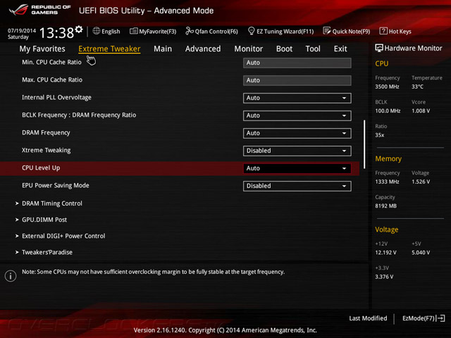This screenshot has width=451, height=338.
Task: Click the 13:38 clock display
Action: 56,33
